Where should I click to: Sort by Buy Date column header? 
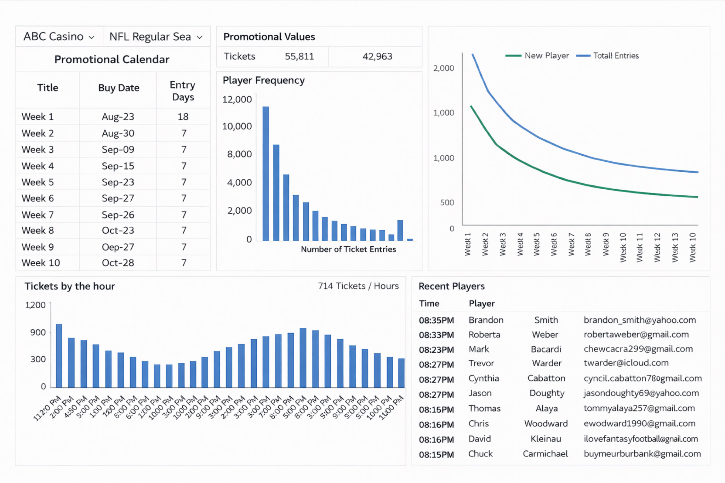click(119, 88)
